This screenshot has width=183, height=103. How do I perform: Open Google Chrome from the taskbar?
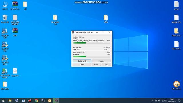coord(36,100)
